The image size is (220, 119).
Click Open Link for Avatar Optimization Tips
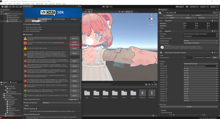tap(73, 99)
